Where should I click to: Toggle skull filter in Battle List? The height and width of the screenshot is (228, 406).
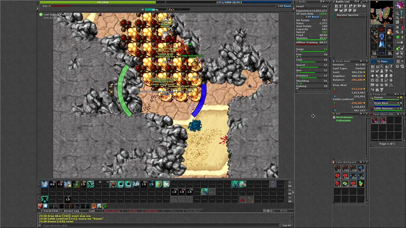[x=346, y=10]
